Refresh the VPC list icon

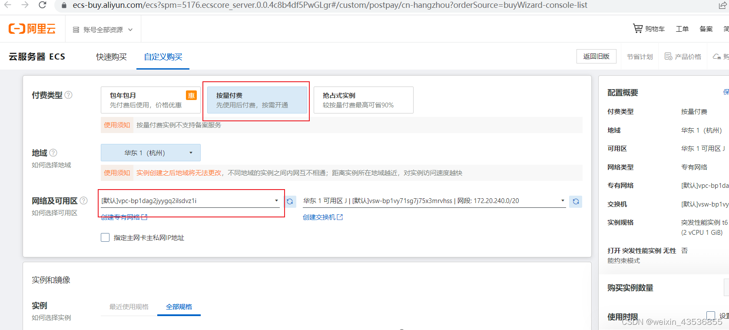[x=290, y=202]
